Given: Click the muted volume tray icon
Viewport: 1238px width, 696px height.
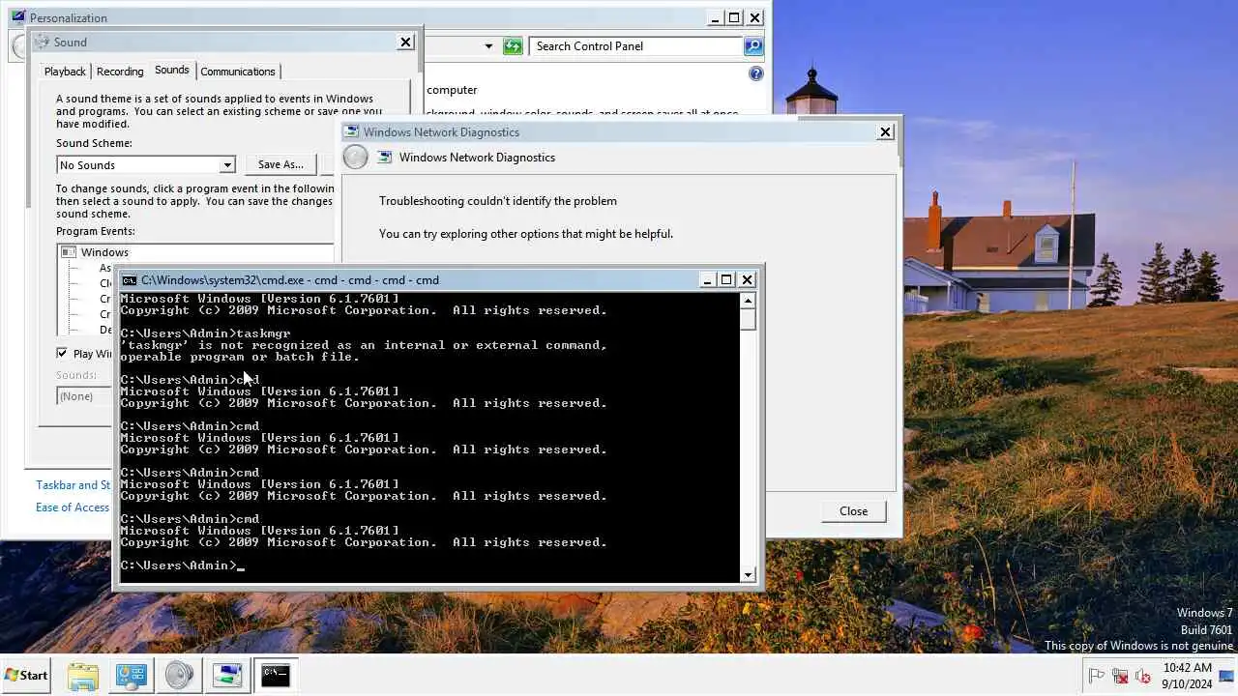Looking at the screenshot, I should pyautogui.click(x=1142, y=676).
